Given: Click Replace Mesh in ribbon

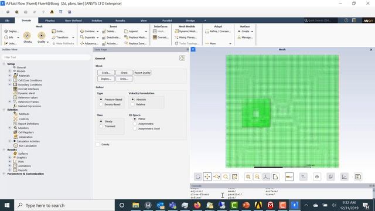Looking at the screenshot, I should tap(135, 38).
